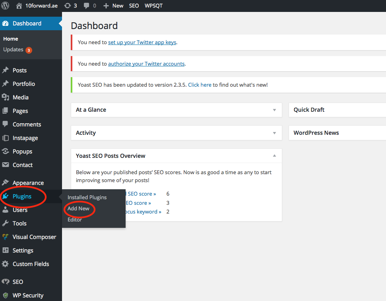Viewport: 386px width, 301px height.
Task: Open the SEO item in the admin bar
Action: point(134,6)
